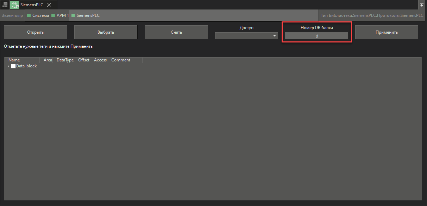This screenshot has height=206, width=427.
Task: Click the Доступ combo box arrow
Action: coord(274,35)
